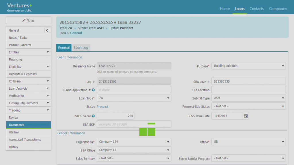
Task: Expand the Verification sidebar section
Action: click(x=48, y=96)
